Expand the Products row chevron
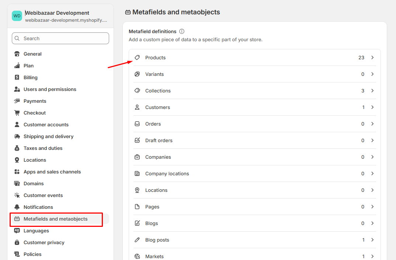 372,57
